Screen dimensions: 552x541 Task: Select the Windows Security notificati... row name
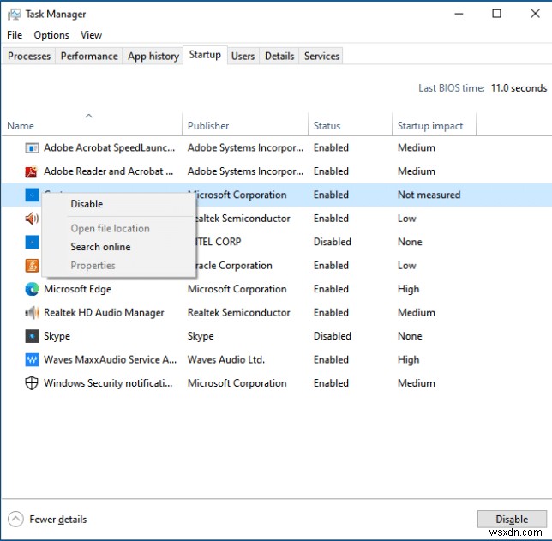(x=108, y=383)
